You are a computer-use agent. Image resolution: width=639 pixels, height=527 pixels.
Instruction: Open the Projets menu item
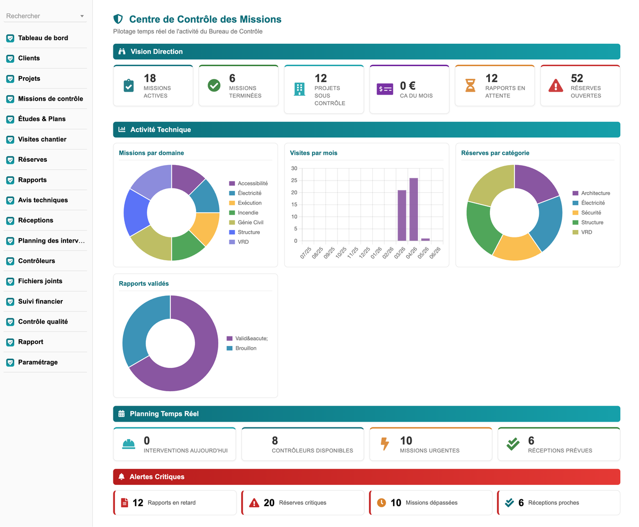[45, 78]
